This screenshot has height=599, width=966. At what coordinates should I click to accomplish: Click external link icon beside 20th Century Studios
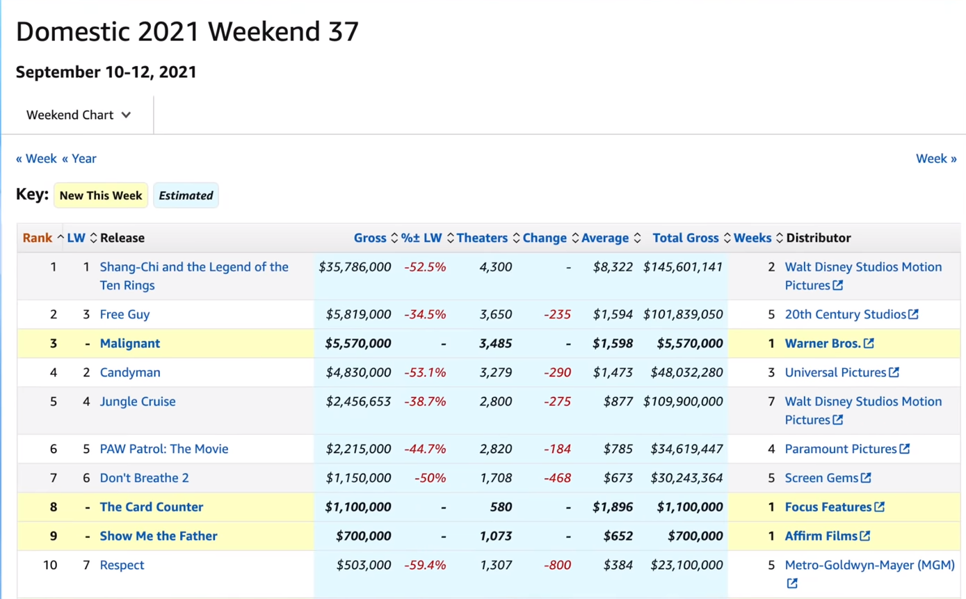click(x=913, y=314)
